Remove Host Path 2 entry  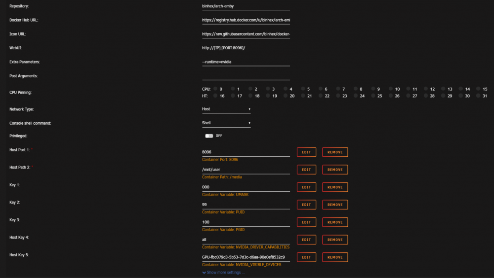point(335,170)
